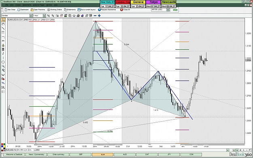Click chart scroll left arrow at bottom
Screen dimensions: 253x158
tap(227, 150)
